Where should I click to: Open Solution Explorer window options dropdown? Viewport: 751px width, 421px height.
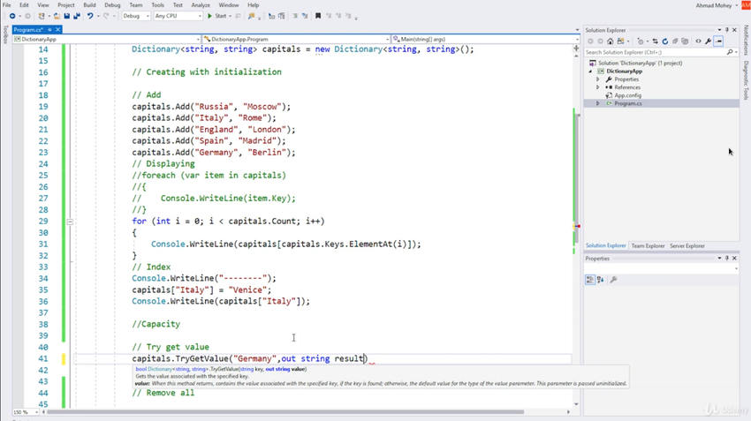719,30
